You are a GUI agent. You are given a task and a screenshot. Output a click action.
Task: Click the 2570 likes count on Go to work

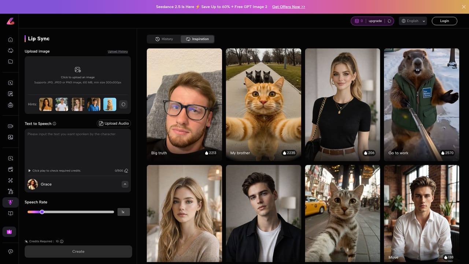[447, 153]
